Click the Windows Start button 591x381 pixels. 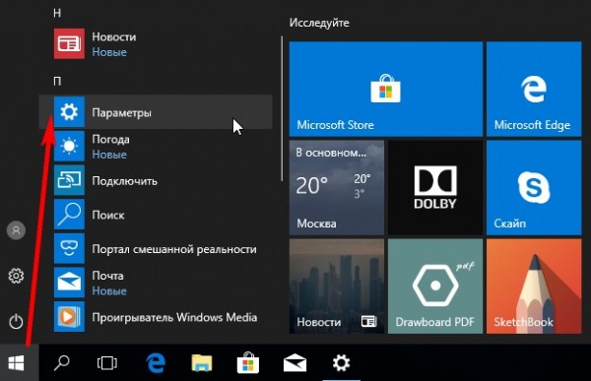coord(16,363)
